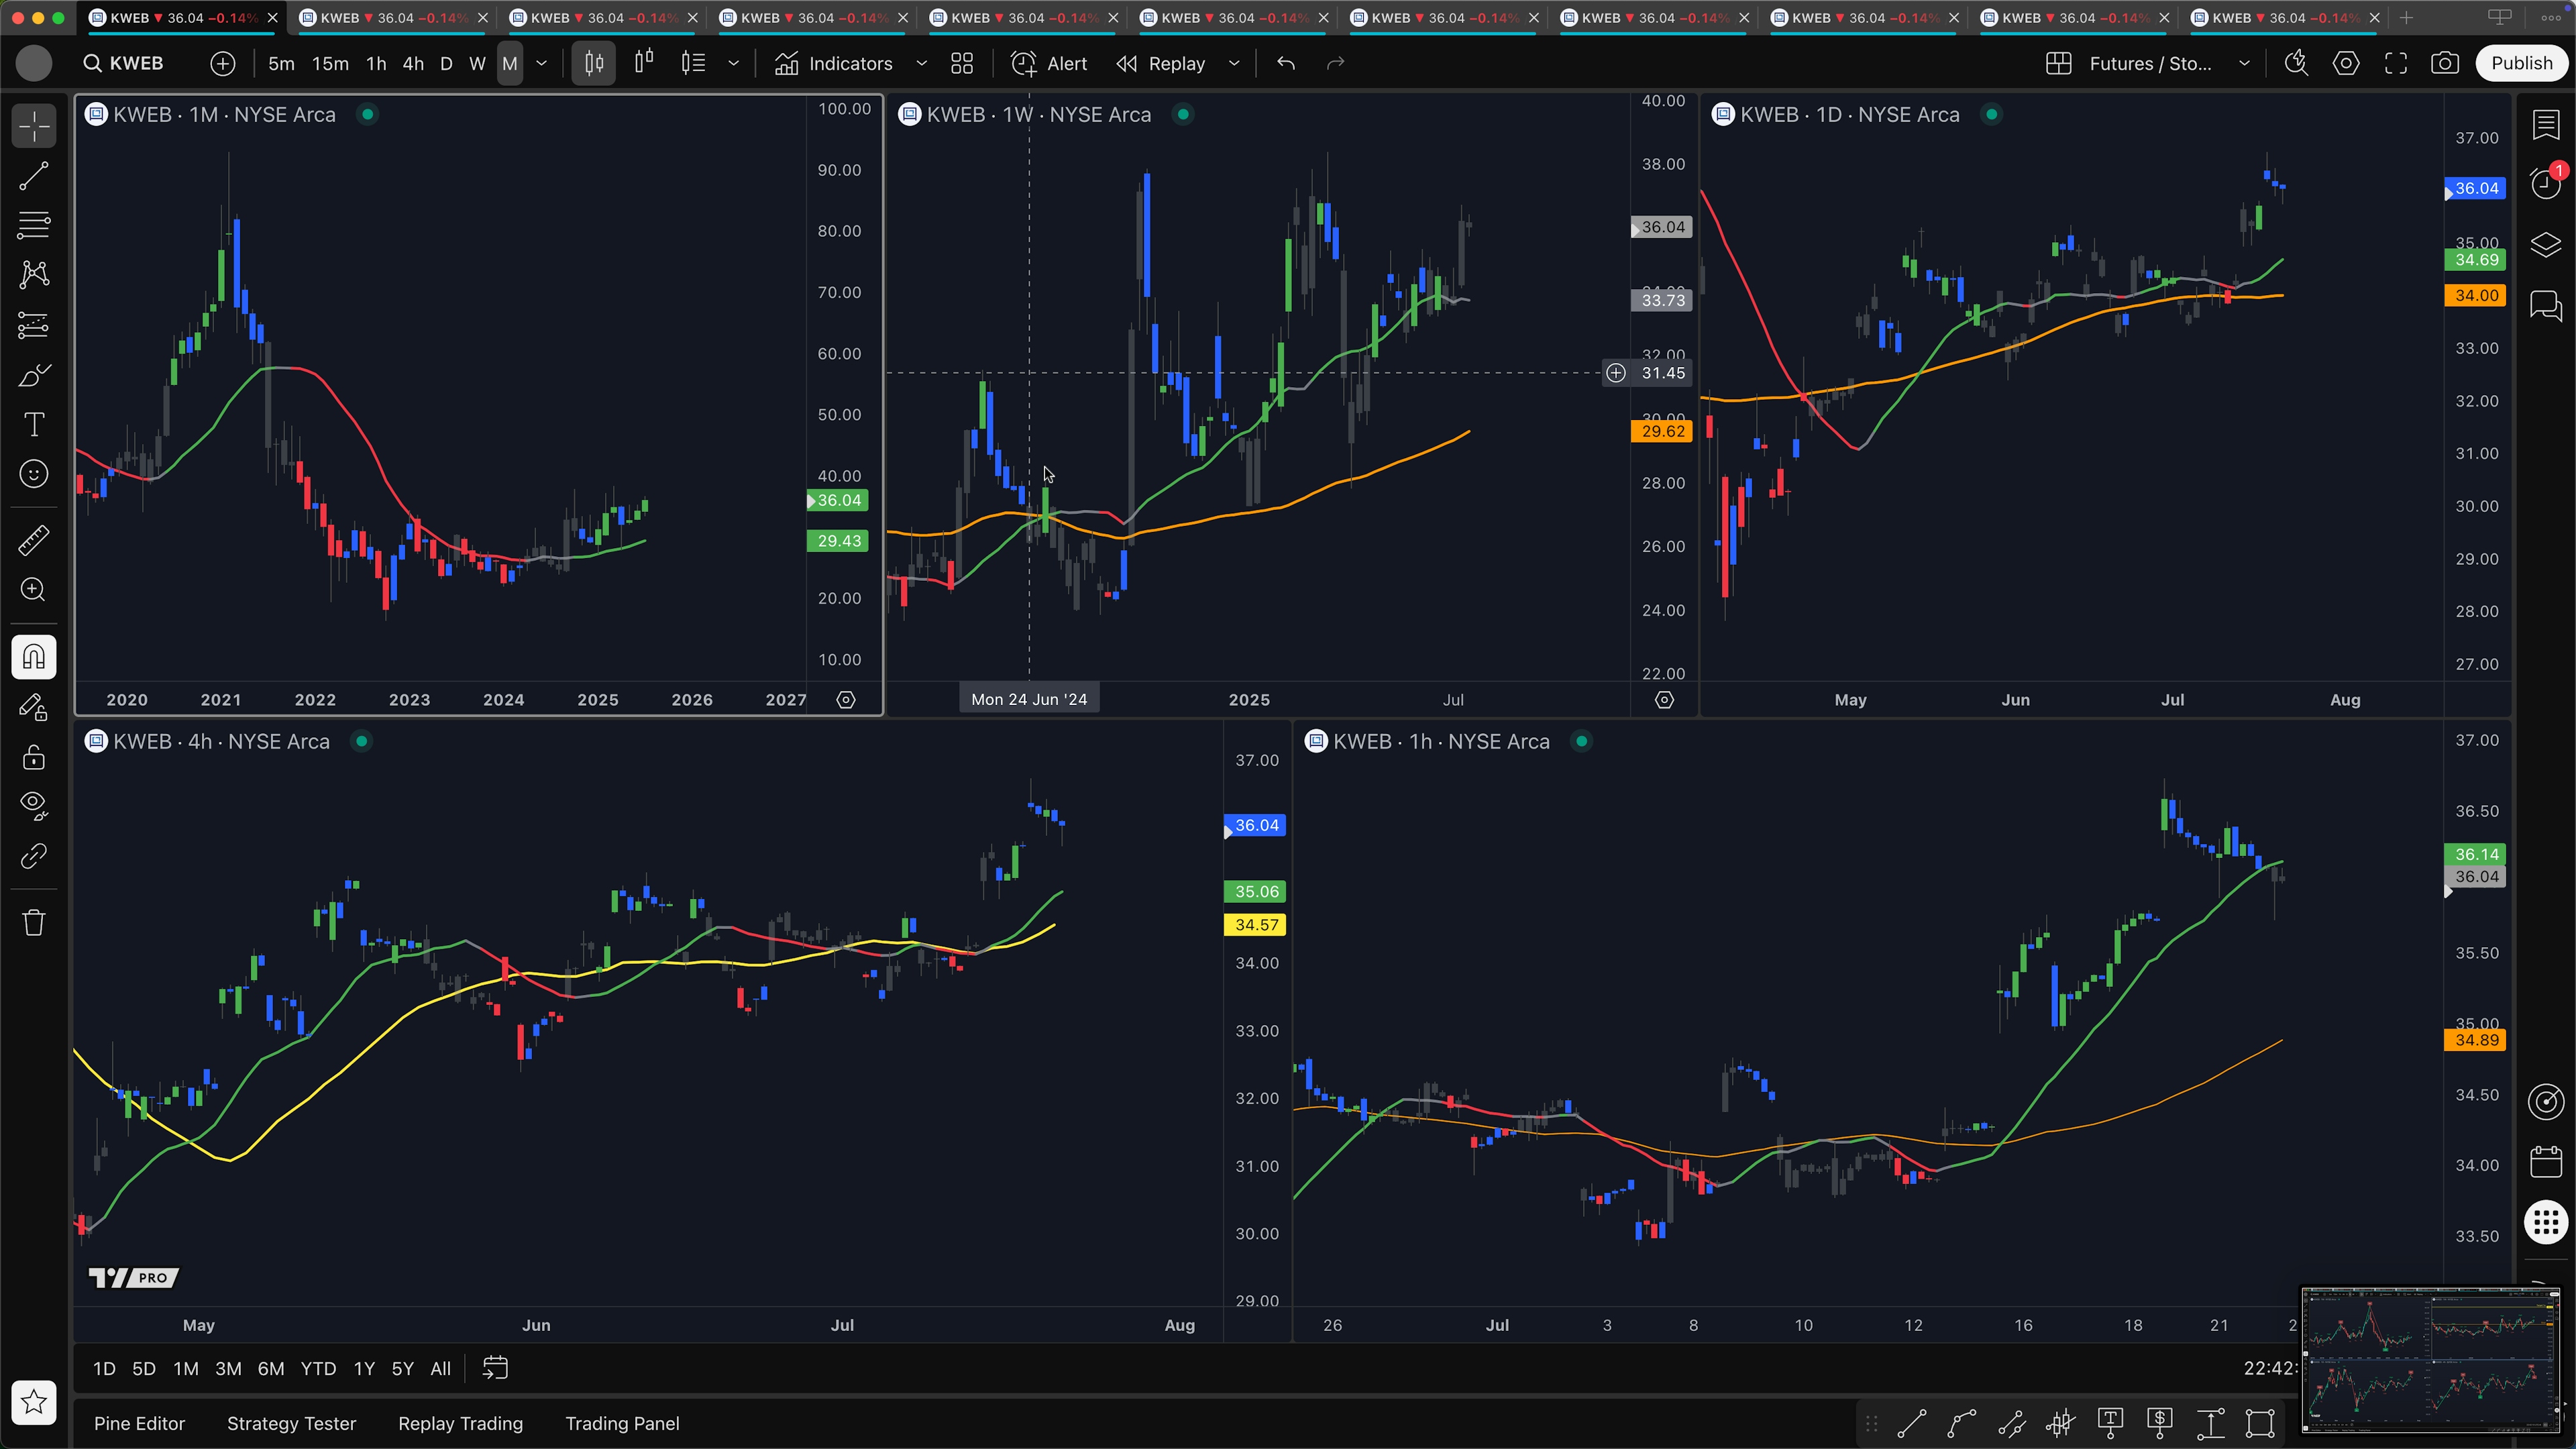Switch to the W timeframe
Screen dimensions: 2576x1449
tap(477, 63)
